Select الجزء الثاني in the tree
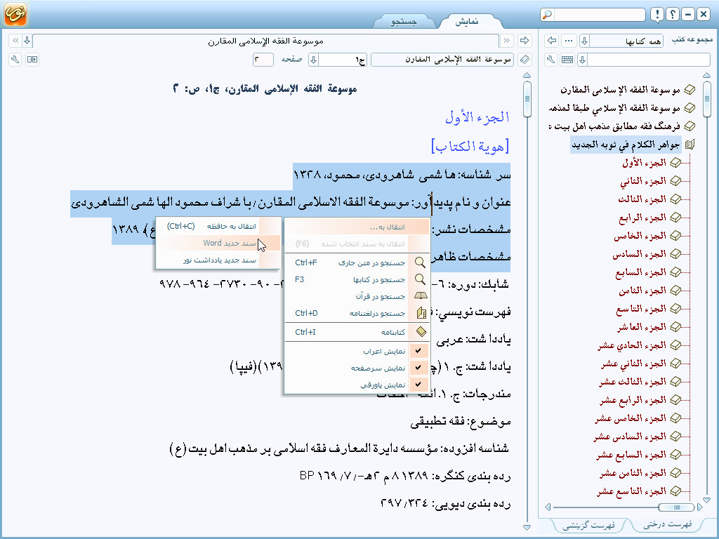Viewport: 719px width, 539px height. point(643,181)
